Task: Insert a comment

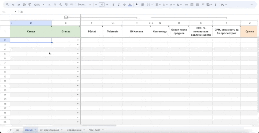Action: [192, 5]
